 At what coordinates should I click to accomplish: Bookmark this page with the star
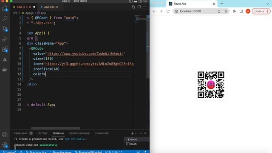tap(226, 11)
